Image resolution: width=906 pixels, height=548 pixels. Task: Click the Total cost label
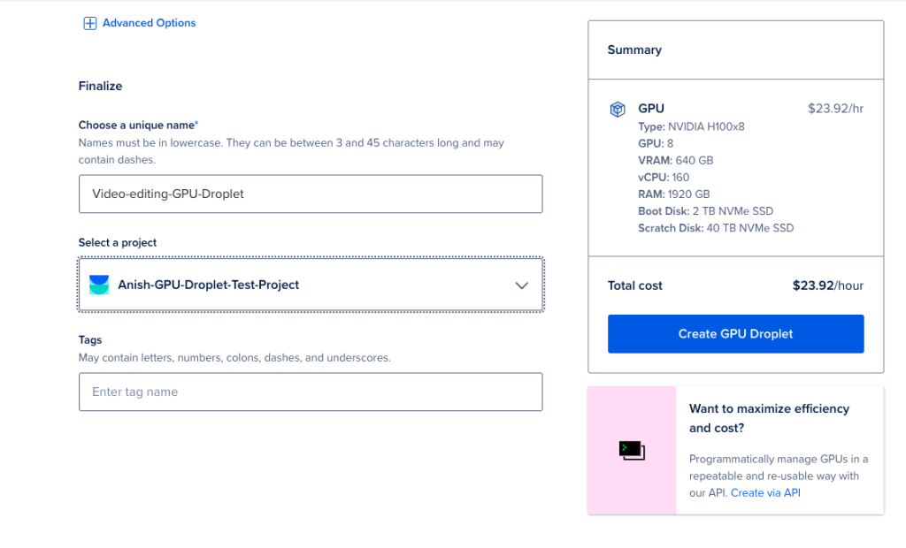[635, 285]
